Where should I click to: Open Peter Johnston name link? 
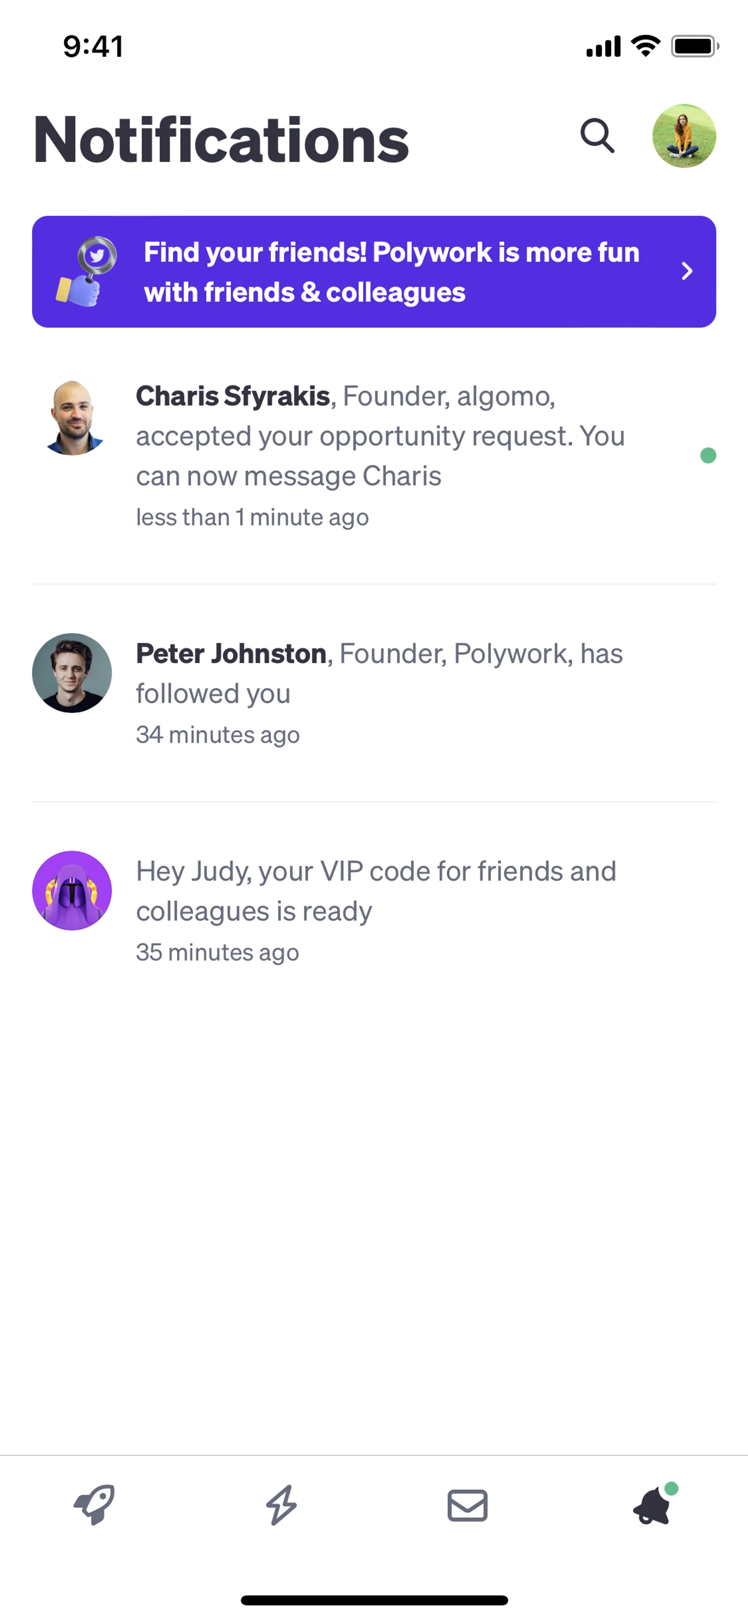point(231,654)
